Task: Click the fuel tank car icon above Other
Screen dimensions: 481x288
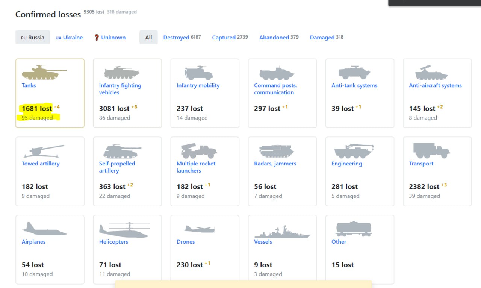Action: pyautogui.click(x=354, y=229)
